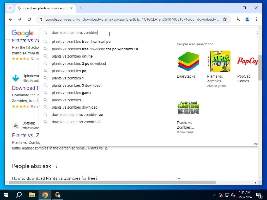
Task: Click 'Plants vs. Zombies' Arcade game label
Action: [x=216, y=81]
